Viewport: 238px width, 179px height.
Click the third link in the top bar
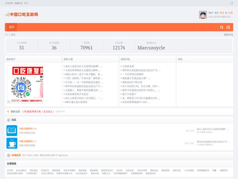tap(26, 3)
